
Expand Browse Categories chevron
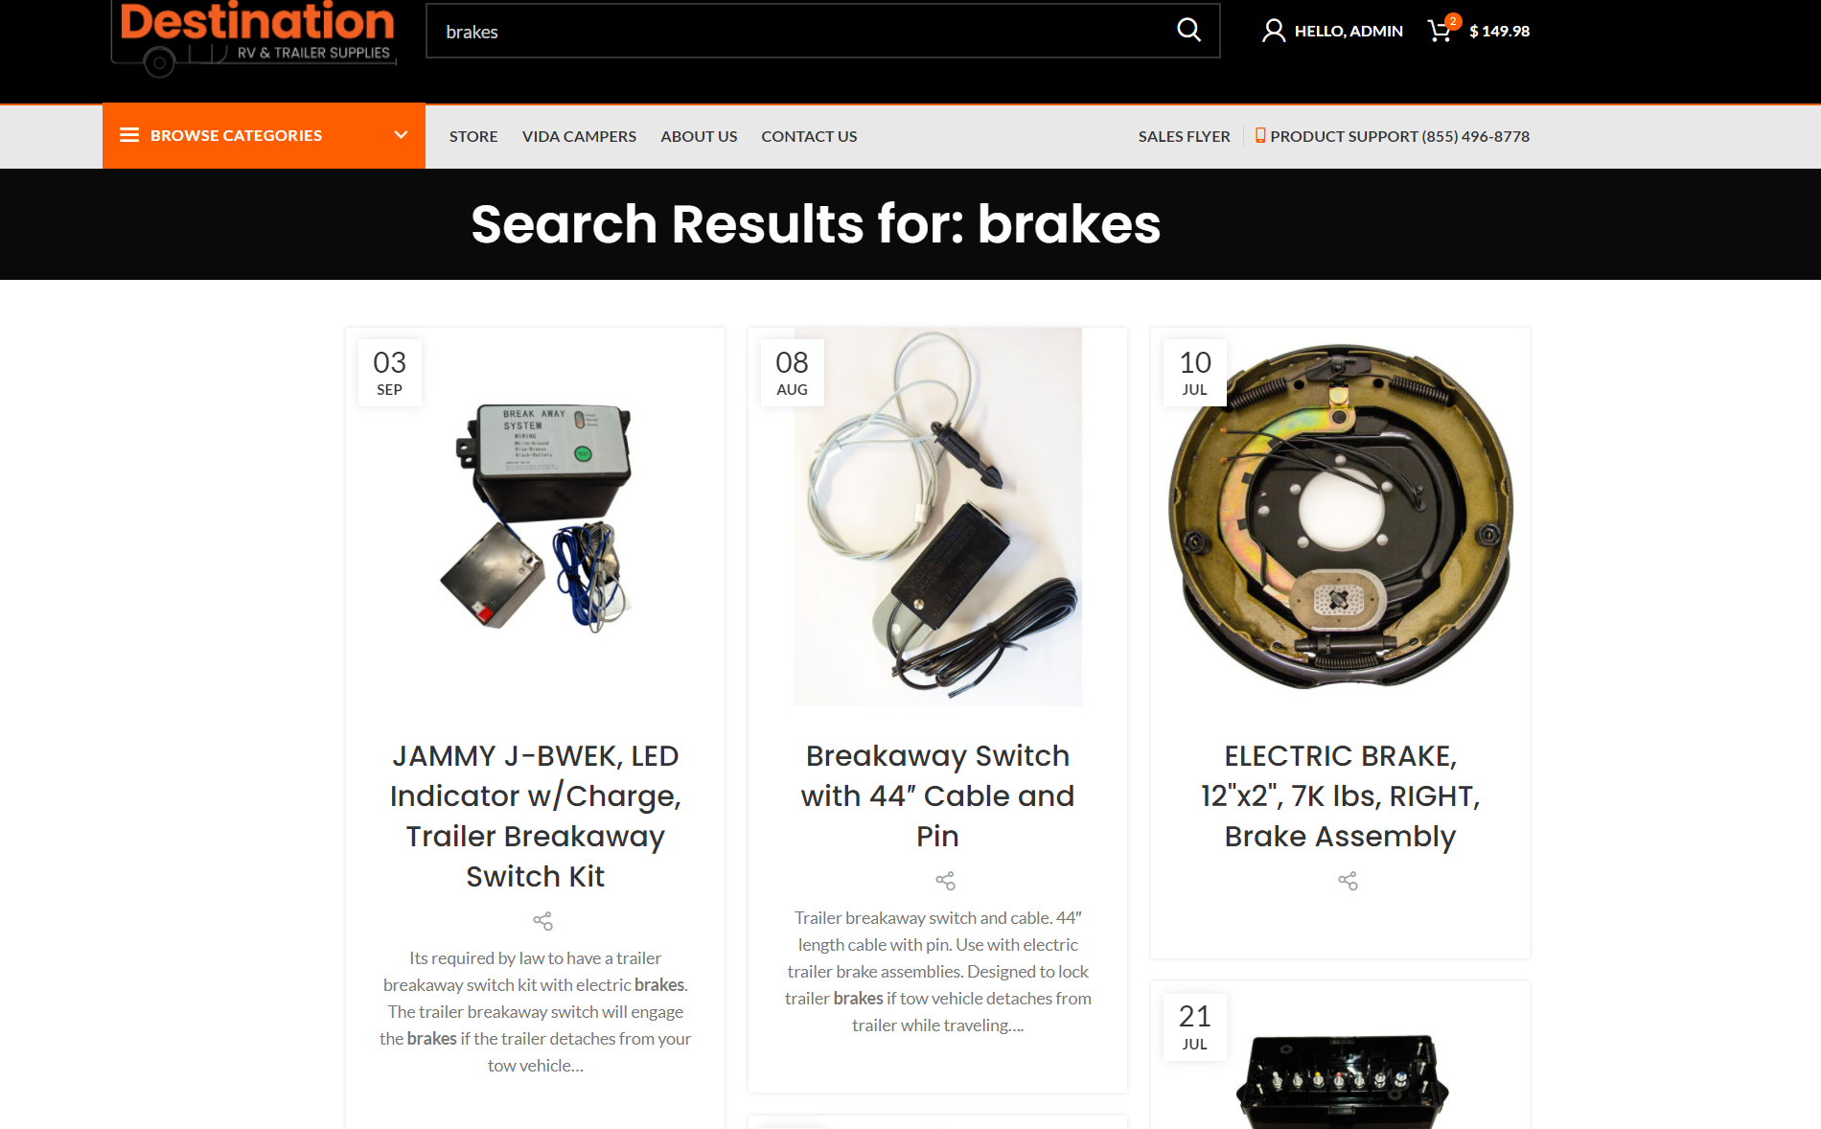tap(401, 135)
